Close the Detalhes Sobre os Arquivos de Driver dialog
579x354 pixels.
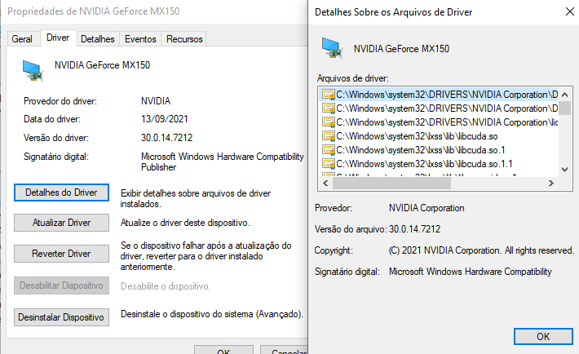(x=570, y=11)
